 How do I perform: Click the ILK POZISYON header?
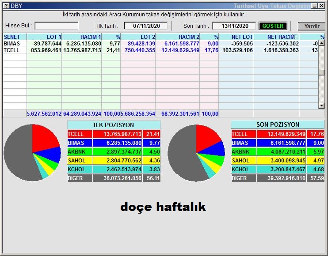tap(114, 125)
